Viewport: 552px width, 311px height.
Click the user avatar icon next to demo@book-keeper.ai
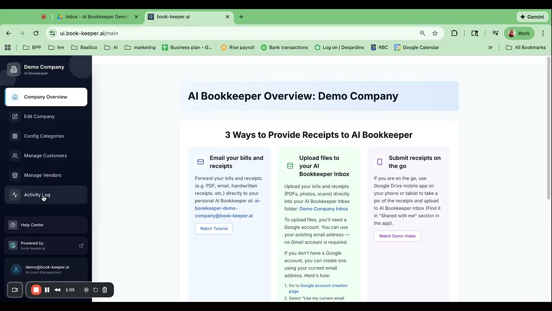point(16,270)
